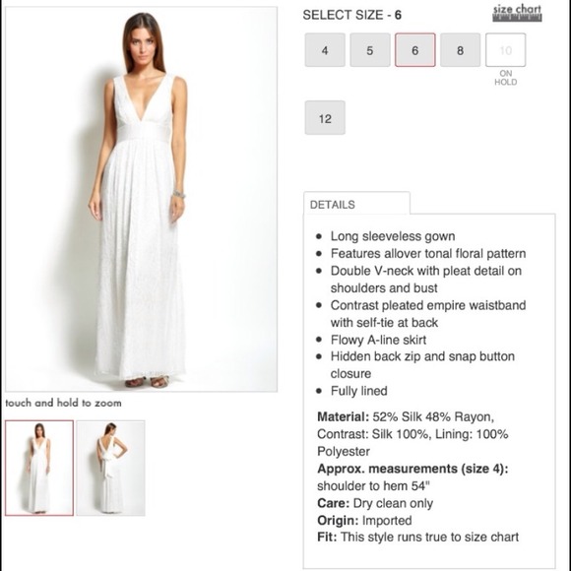Select the greyed-out size 10 box
This screenshot has height=571, width=571.
click(x=505, y=50)
